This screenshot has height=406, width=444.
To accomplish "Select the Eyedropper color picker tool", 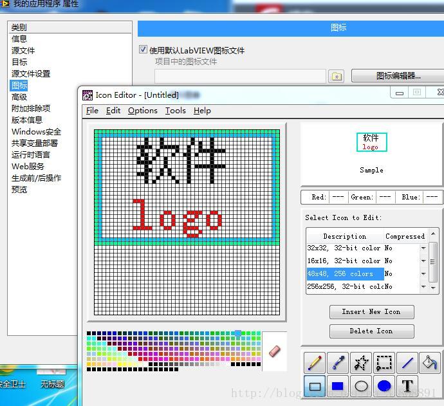I will coord(338,362).
